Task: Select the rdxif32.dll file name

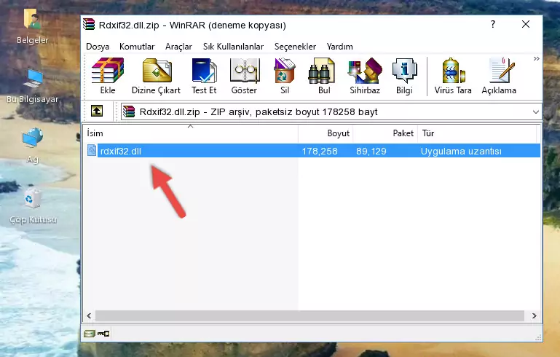Action: 121,151
